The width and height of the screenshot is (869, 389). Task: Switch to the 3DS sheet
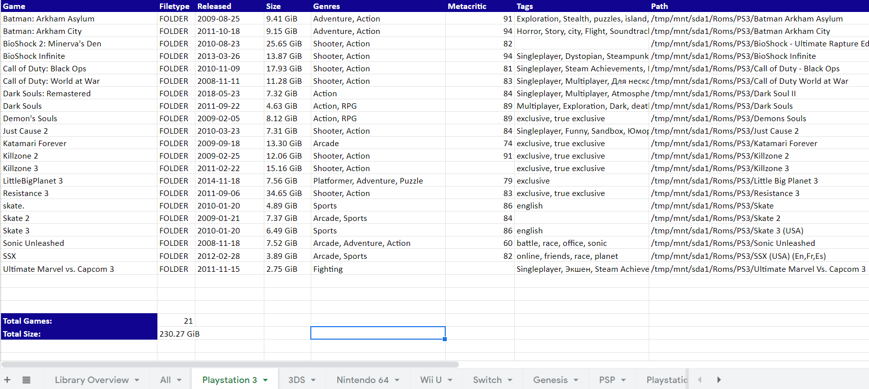point(297,380)
